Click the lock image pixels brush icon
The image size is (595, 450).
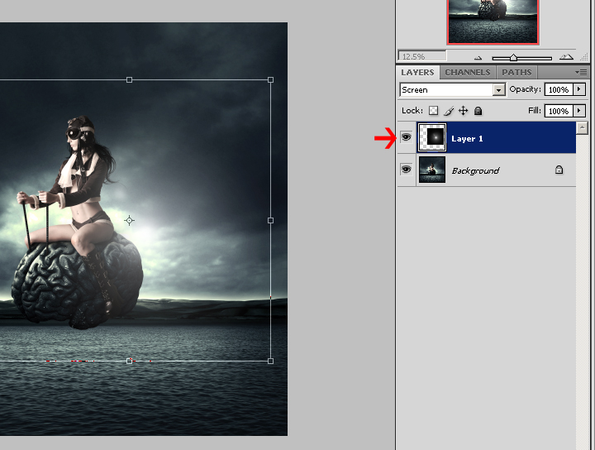[x=449, y=111]
